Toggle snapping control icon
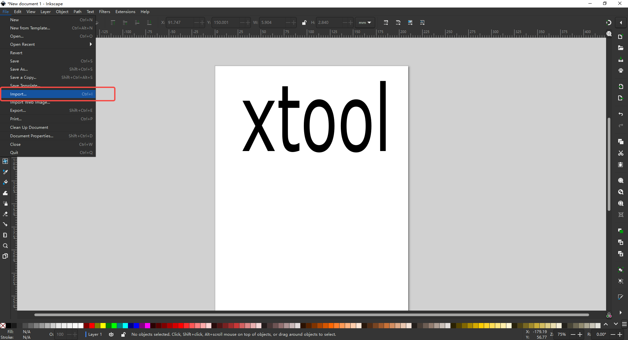The height and width of the screenshot is (340, 628). click(x=609, y=23)
